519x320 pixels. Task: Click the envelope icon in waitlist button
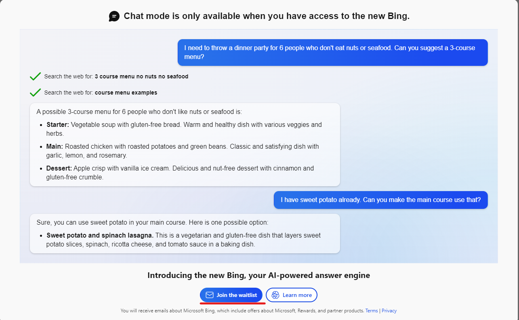[x=210, y=295]
